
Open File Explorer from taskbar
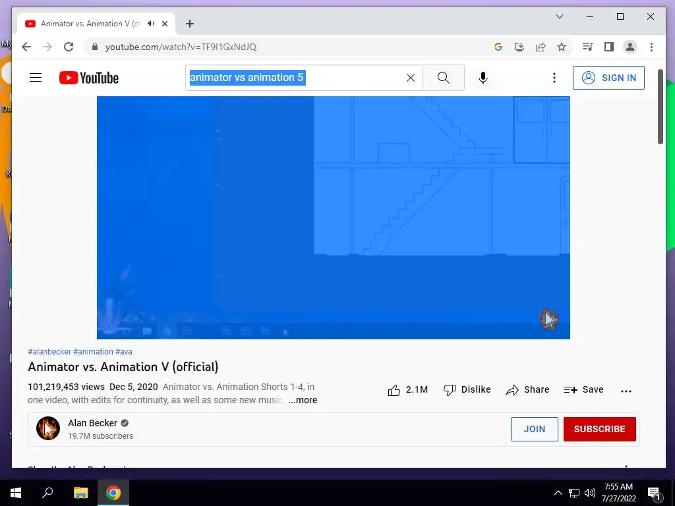pos(80,493)
